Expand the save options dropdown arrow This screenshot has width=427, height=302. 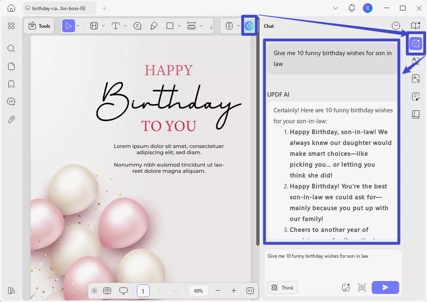click(238, 26)
